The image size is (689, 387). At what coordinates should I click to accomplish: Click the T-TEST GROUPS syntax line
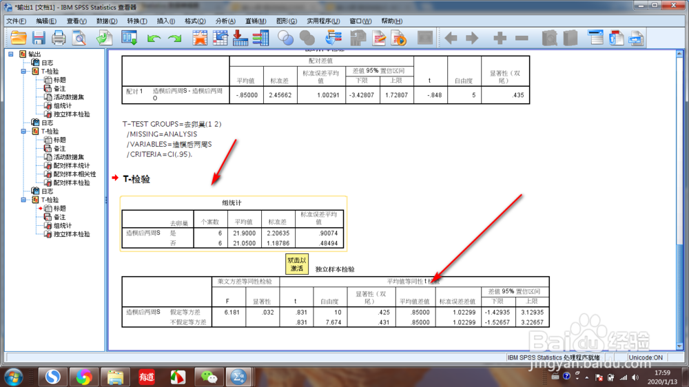(172, 125)
